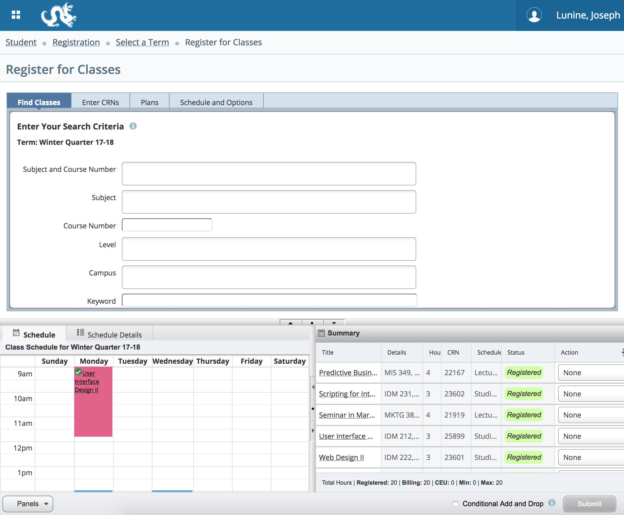Click the info icon next to Conditional Add and Drop
Image resolution: width=624 pixels, height=515 pixels.
(x=553, y=504)
